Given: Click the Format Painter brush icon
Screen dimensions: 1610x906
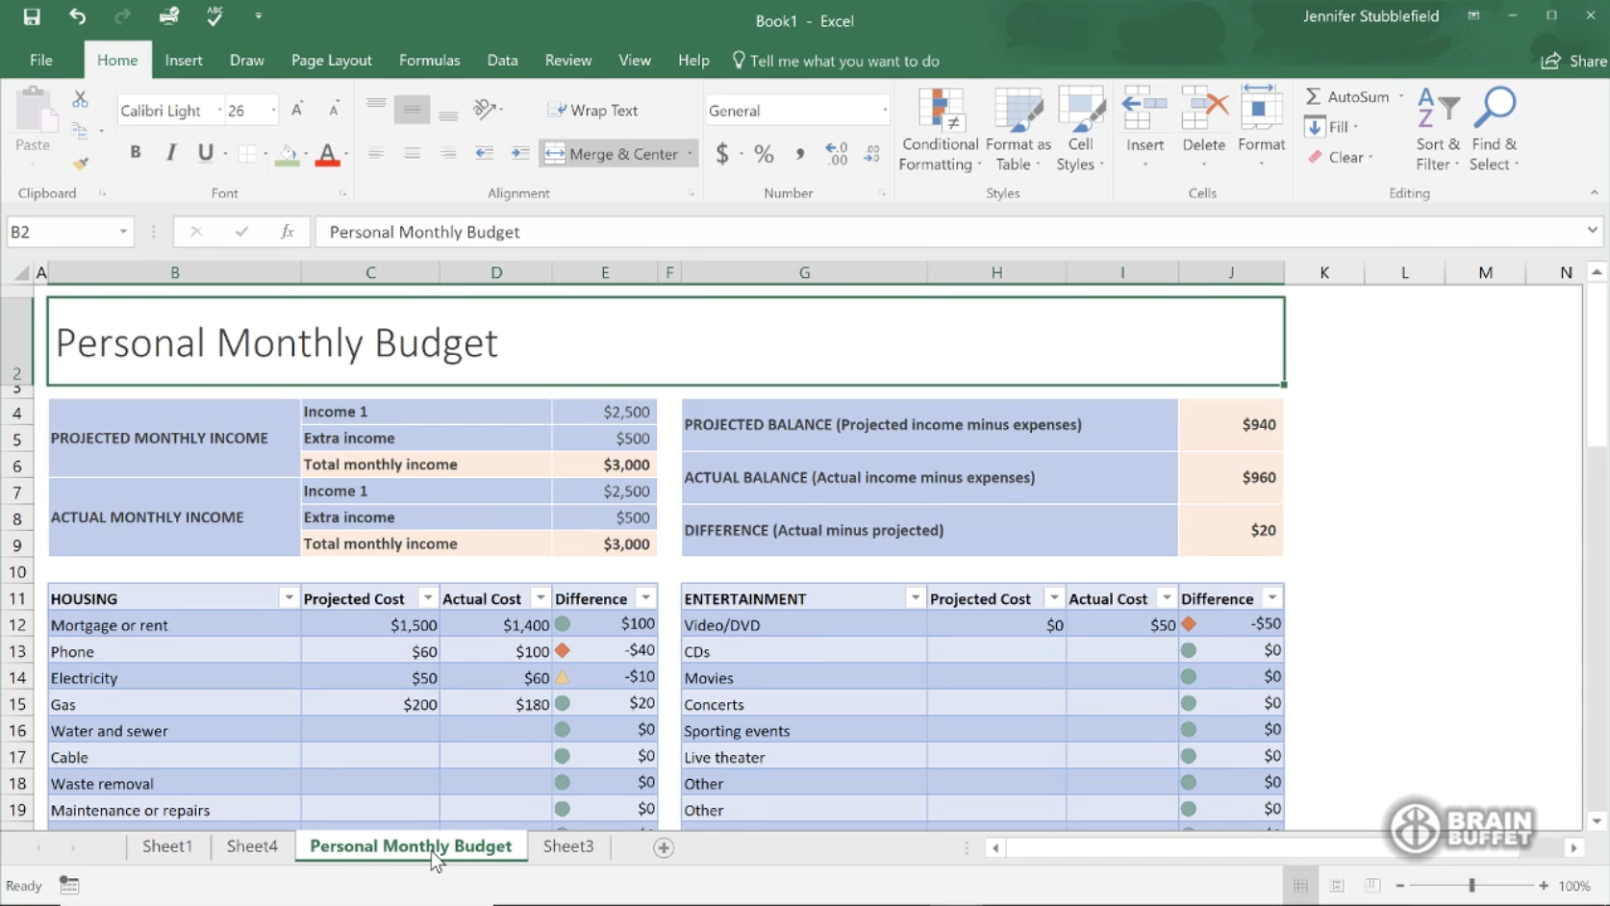Looking at the screenshot, I should [81, 164].
